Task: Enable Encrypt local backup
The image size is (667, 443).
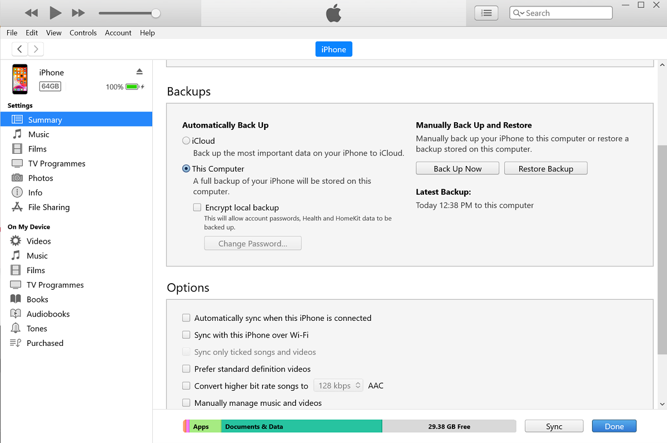Action: [197, 208]
